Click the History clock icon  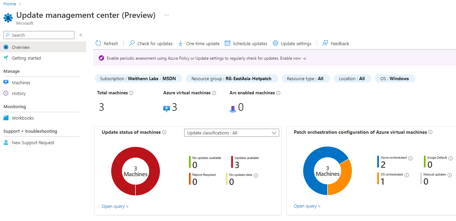pyautogui.click(x=6, y=93)
